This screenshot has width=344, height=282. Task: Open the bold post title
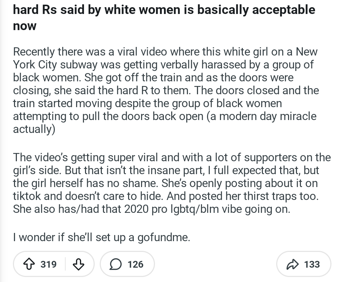coord(164,10)
